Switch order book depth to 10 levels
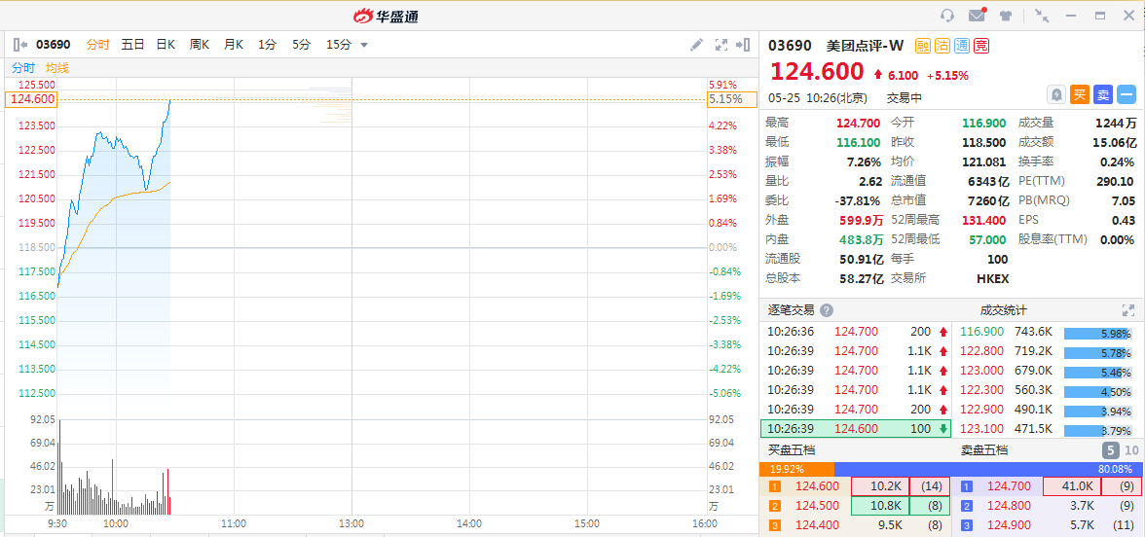Viewport: 1145px width, 537px height. 1131,450
